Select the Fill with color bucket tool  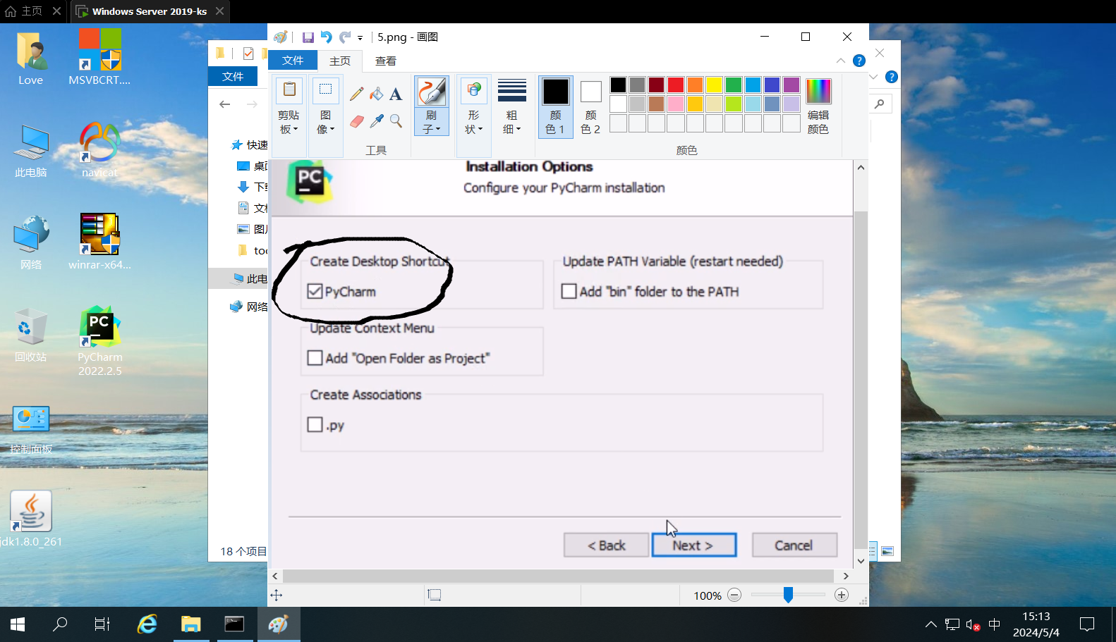point(377,94)
